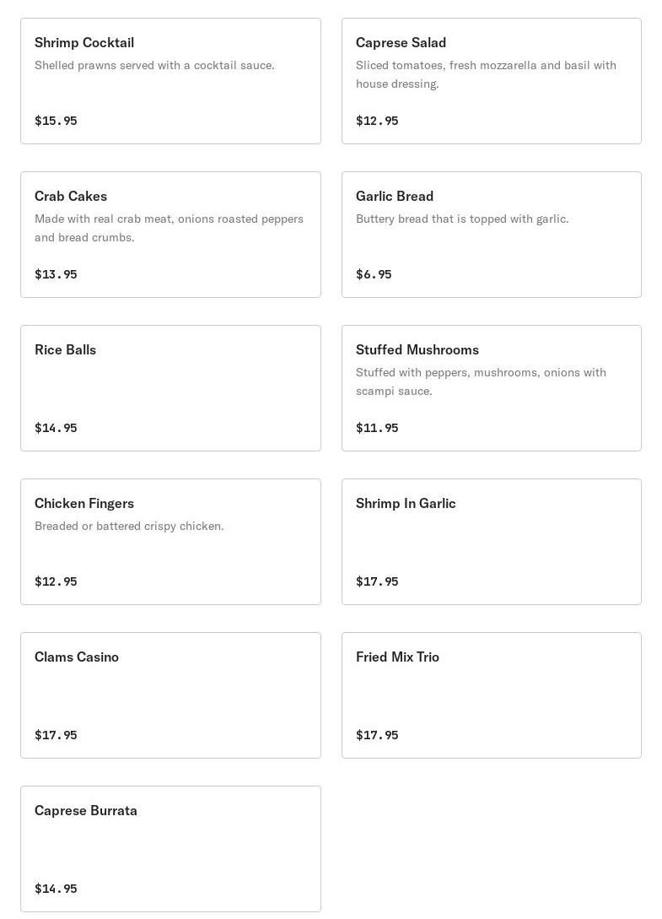The image size is (662, 919).
Task: Click the $14.95 Caprese Burrata price
Action: tap(56, 889)
